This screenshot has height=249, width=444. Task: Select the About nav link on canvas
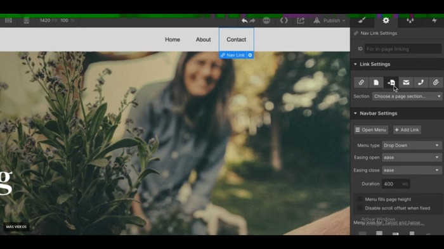pyautogui.click(x=204, y=40)
